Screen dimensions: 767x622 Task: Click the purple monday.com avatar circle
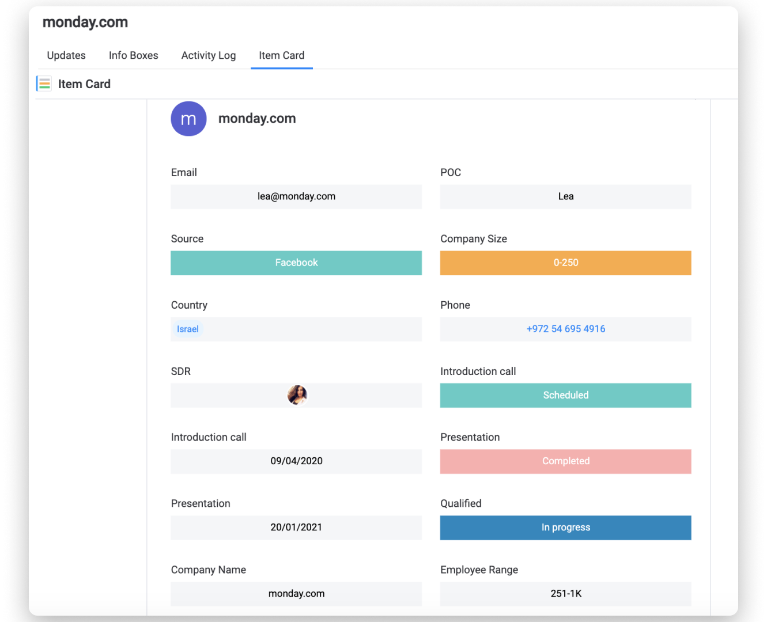tap(188, 119)
